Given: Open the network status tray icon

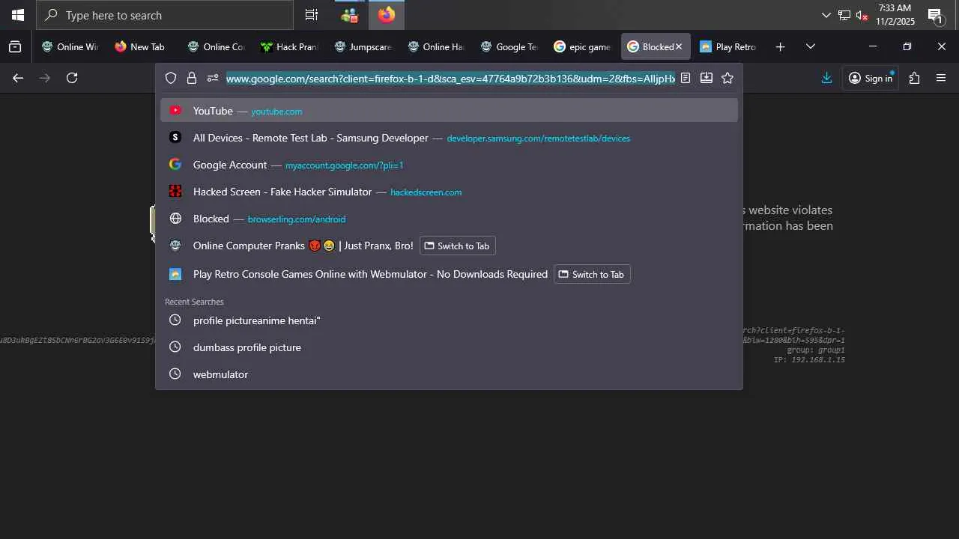Looking at the screenshot, I should click(844, 15).
